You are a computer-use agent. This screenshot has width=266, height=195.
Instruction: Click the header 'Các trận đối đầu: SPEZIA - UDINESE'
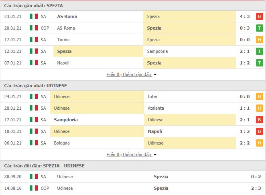coord(44,166)
